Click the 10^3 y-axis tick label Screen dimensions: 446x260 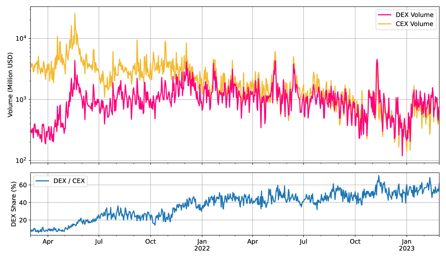[21, 99]
